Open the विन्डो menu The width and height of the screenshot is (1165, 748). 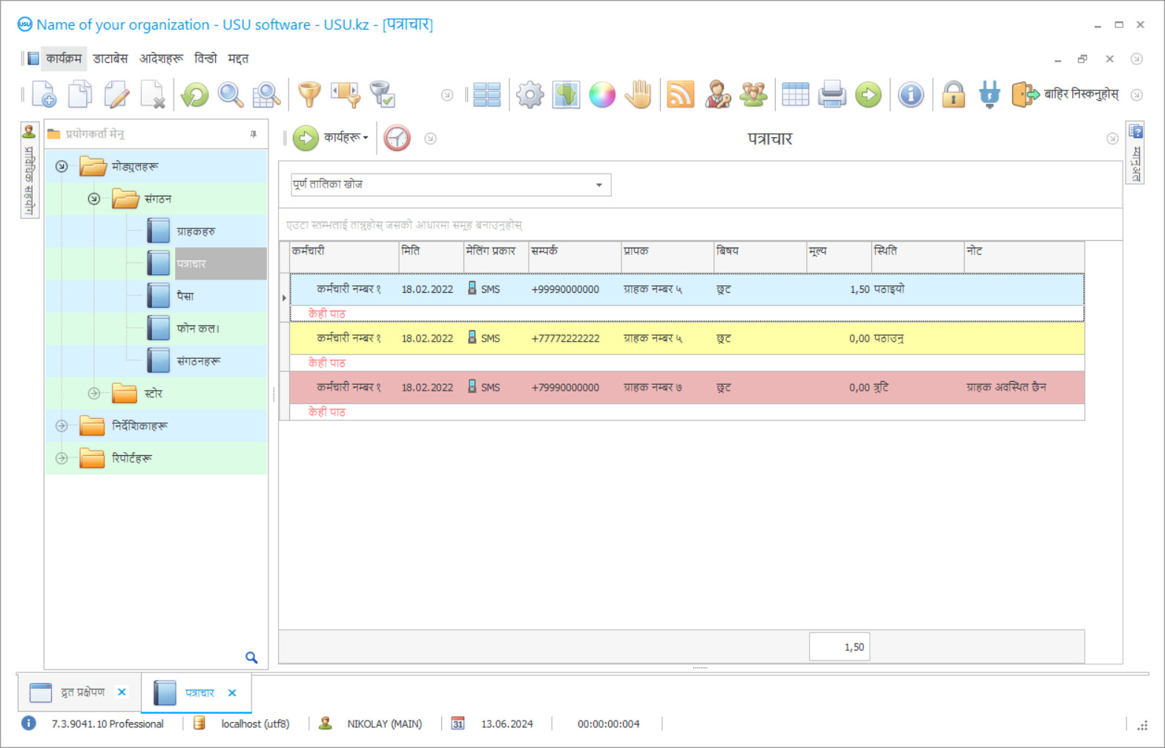click(205, 59)
